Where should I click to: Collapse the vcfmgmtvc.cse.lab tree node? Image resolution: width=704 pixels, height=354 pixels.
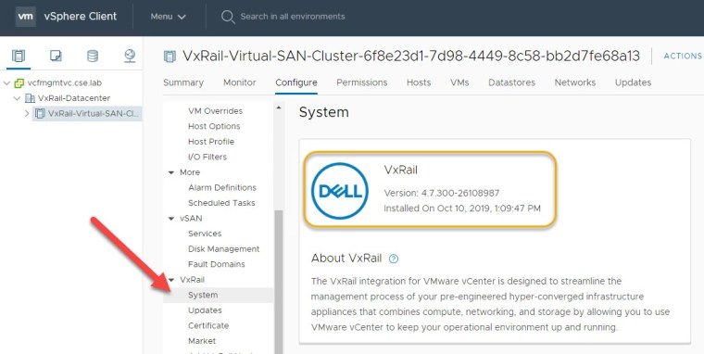click(x=6, y=83)
